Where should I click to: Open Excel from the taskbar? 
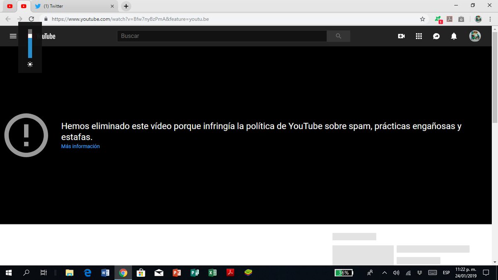pyautogui.click(x=212, y=273)
